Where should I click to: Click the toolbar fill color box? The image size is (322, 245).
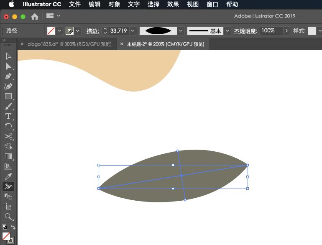pos(6,236)
